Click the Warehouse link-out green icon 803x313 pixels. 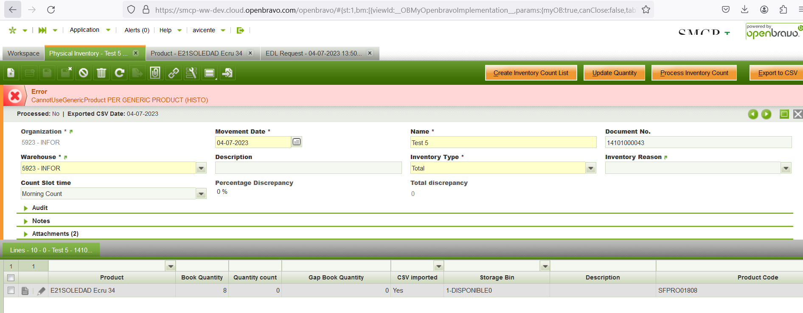(x=65, y=157)
